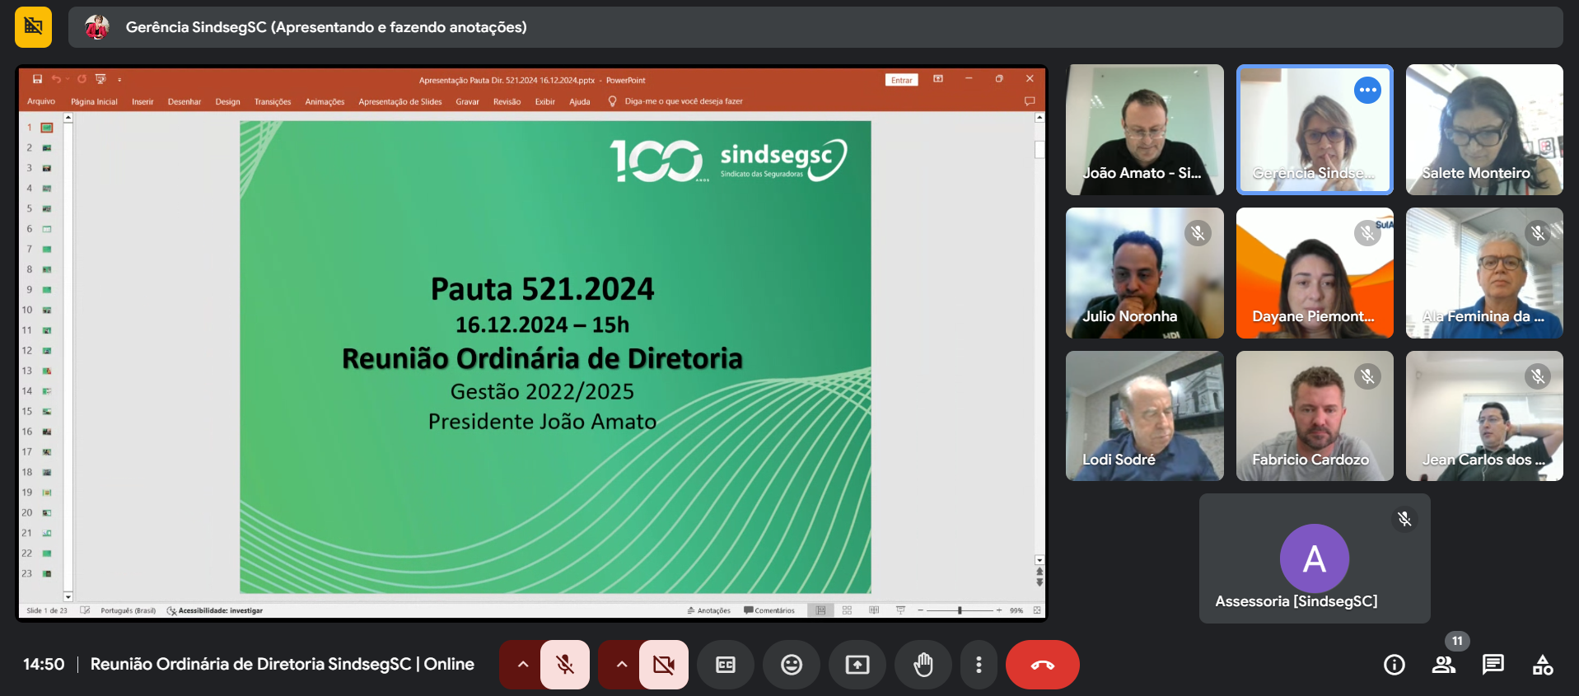Open the Design tab in PowerPoint

[227, 102]
